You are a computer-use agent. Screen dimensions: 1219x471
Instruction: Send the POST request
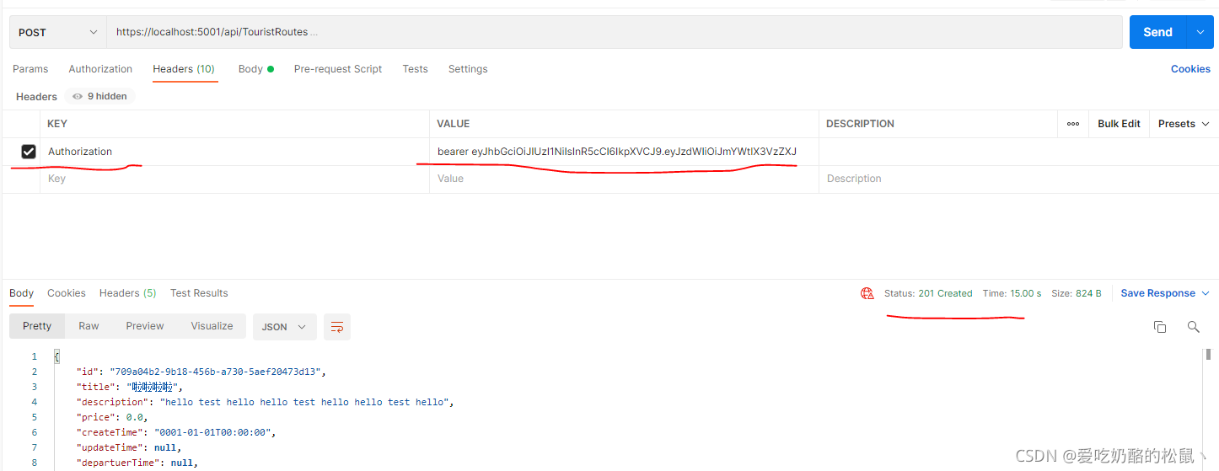[x=1157, y=32]
